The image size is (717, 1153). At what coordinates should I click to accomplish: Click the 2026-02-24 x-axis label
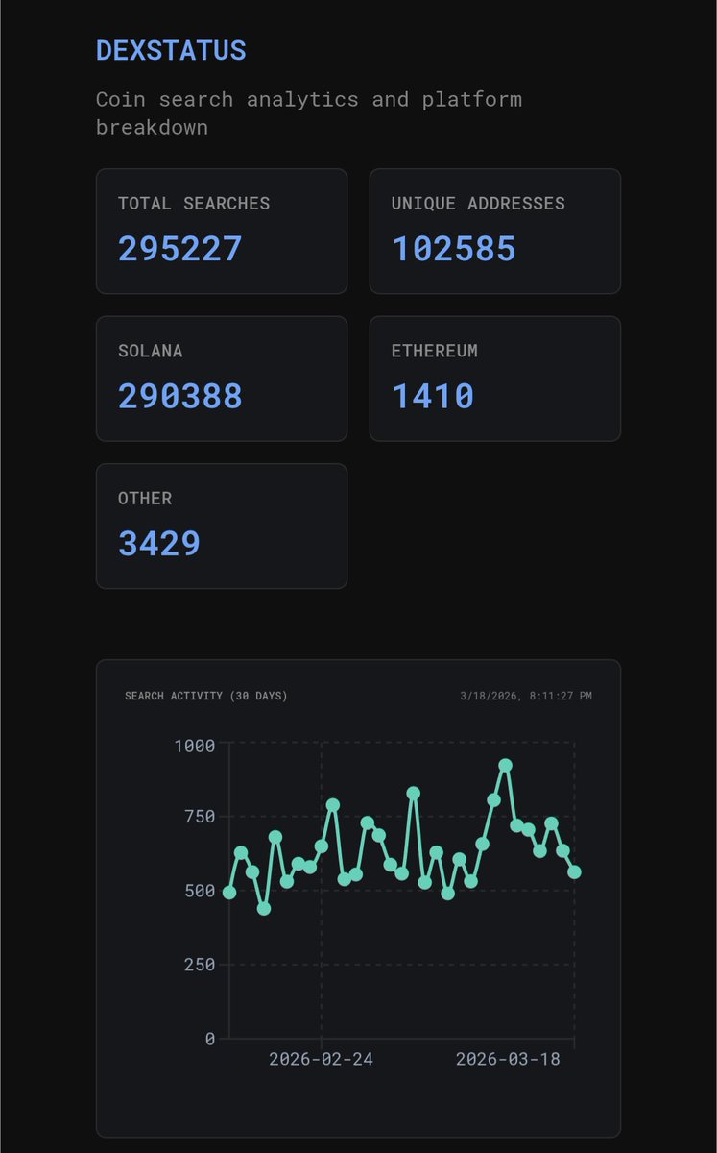pyautogui.click(x=322, y=1060)
